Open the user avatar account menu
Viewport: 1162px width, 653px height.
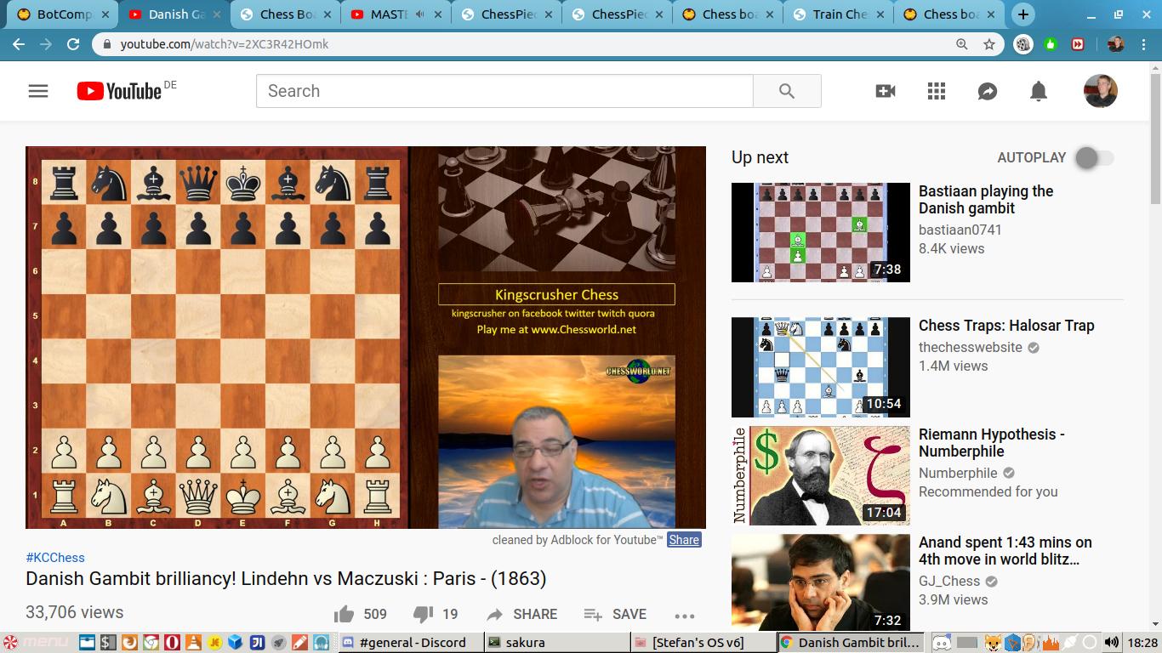tap(1100, 91)
